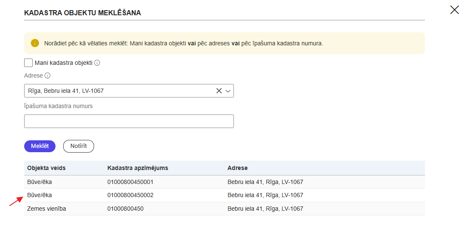This screenshot has height=234, width=461.
Task: Open the Adrese combo box with Bebru iela 41
Action: (119, 91)
